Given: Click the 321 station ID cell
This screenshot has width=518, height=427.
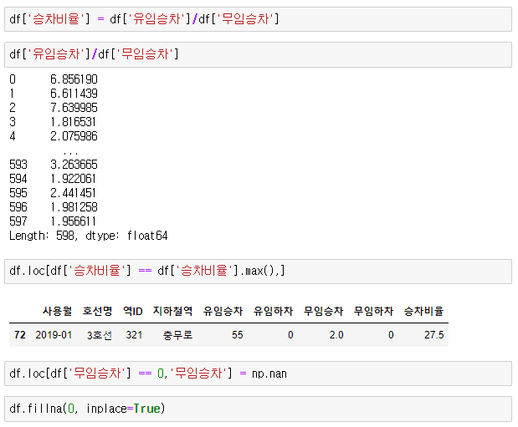Looking at the screenshot, I should [134, 335].
